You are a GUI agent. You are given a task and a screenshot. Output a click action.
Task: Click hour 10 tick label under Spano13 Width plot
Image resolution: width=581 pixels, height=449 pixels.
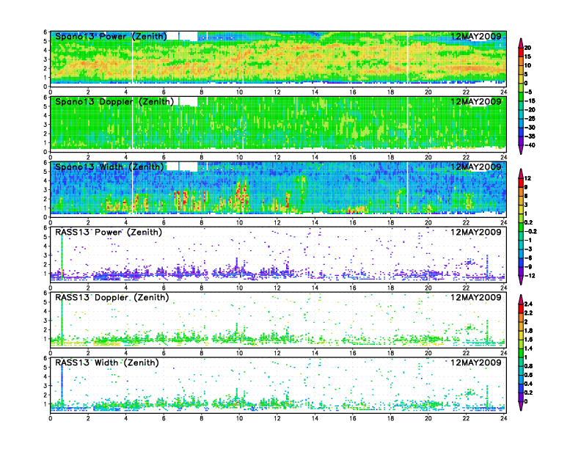239,222
